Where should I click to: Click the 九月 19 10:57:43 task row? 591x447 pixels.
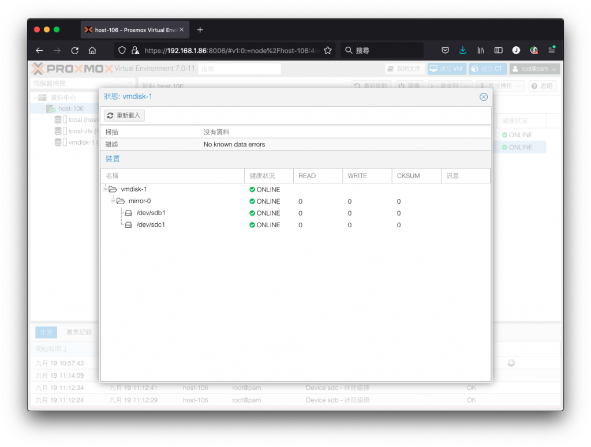point(59,363)
